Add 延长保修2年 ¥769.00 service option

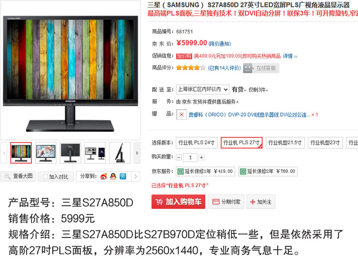(x=268, y=172)
